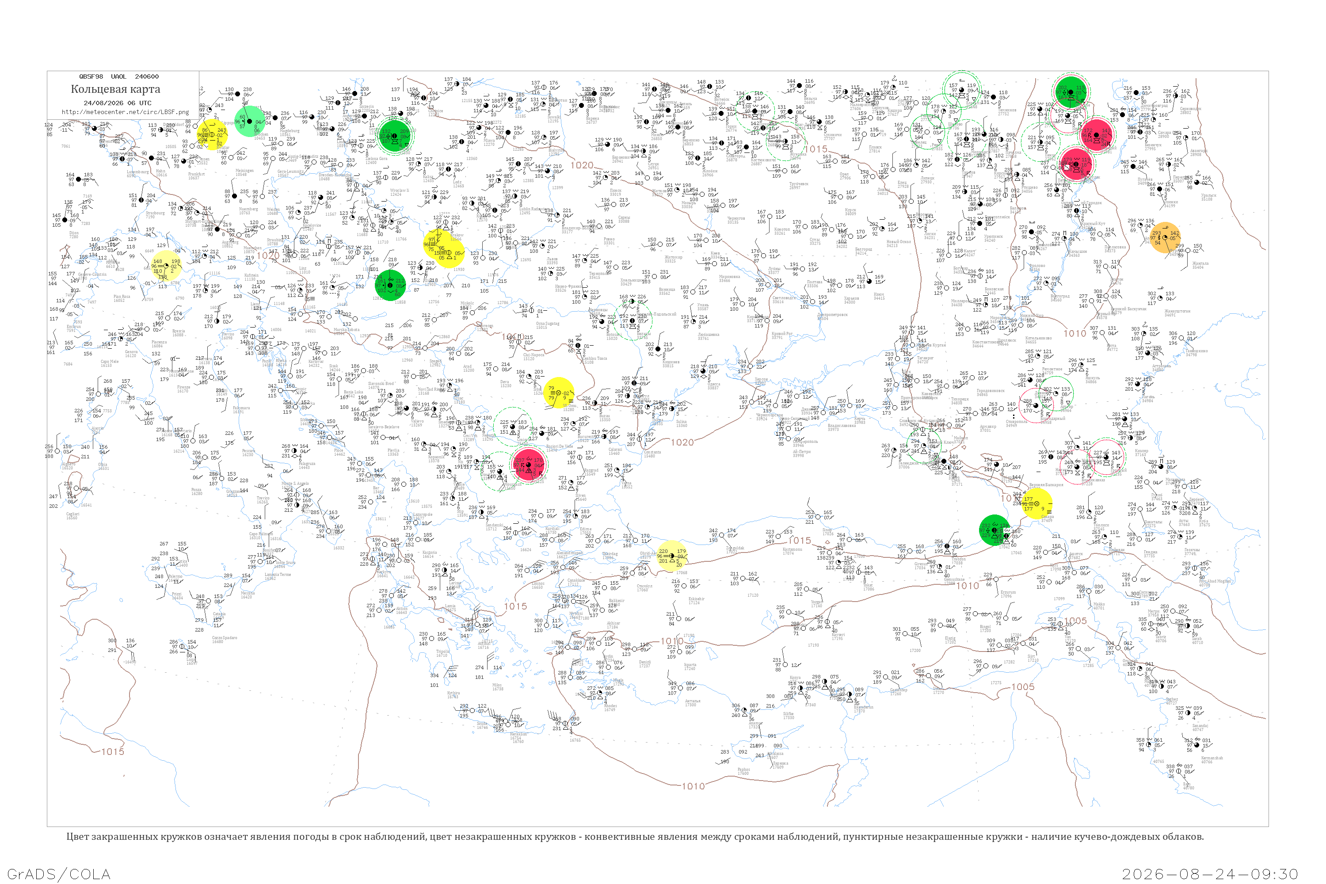Select the 'Sandanski 15712' station label
The height and width of the screenshot is (884, 1326).
coord(495,526)
